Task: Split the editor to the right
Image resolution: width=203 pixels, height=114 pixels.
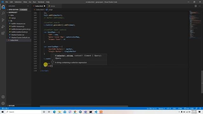Action: click(196, 6)
